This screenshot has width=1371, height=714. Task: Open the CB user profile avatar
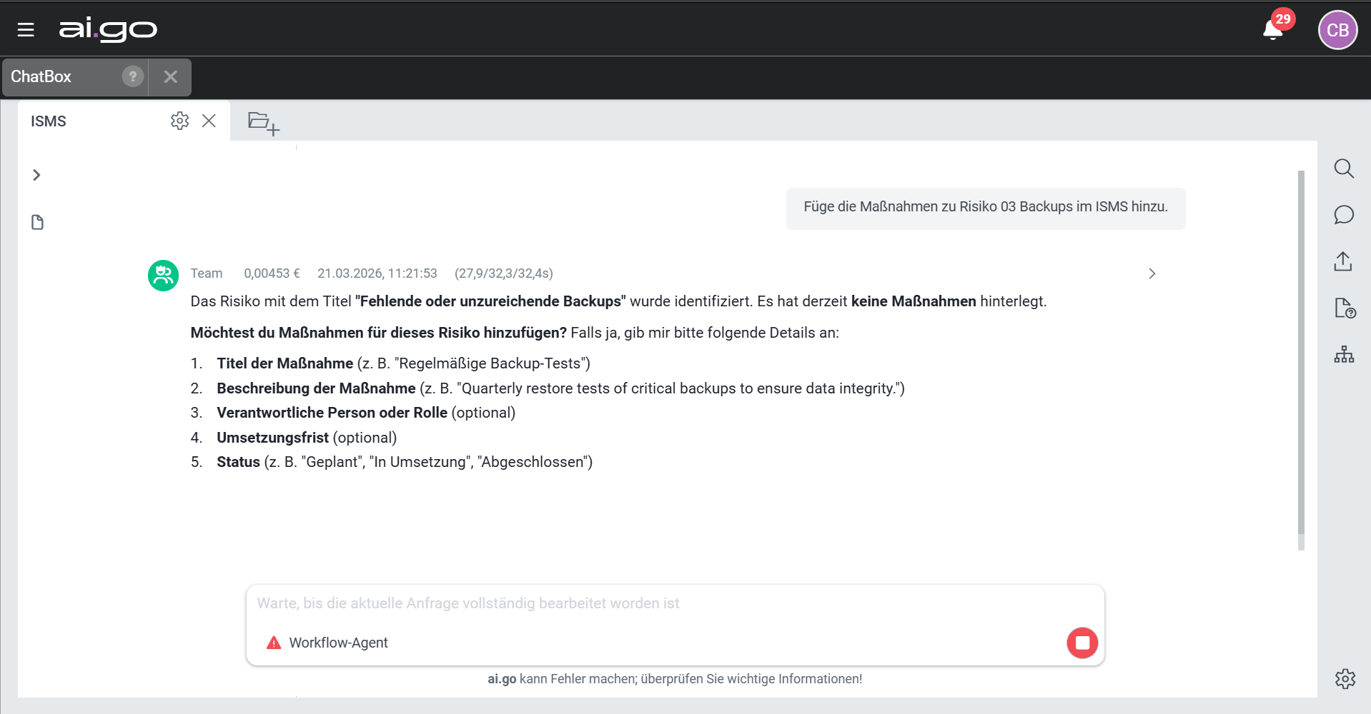click(1337, 30)
